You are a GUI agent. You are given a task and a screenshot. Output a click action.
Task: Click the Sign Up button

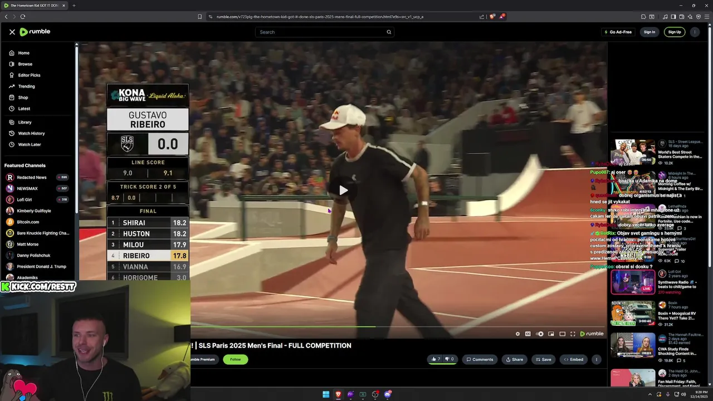coord(675,32)
